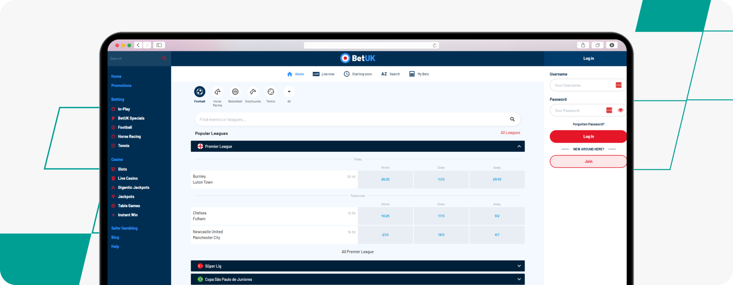Select Chelsea vs Fulham draw 17/5
Viewport: 733px width, 285px height.
pos(441,216)
